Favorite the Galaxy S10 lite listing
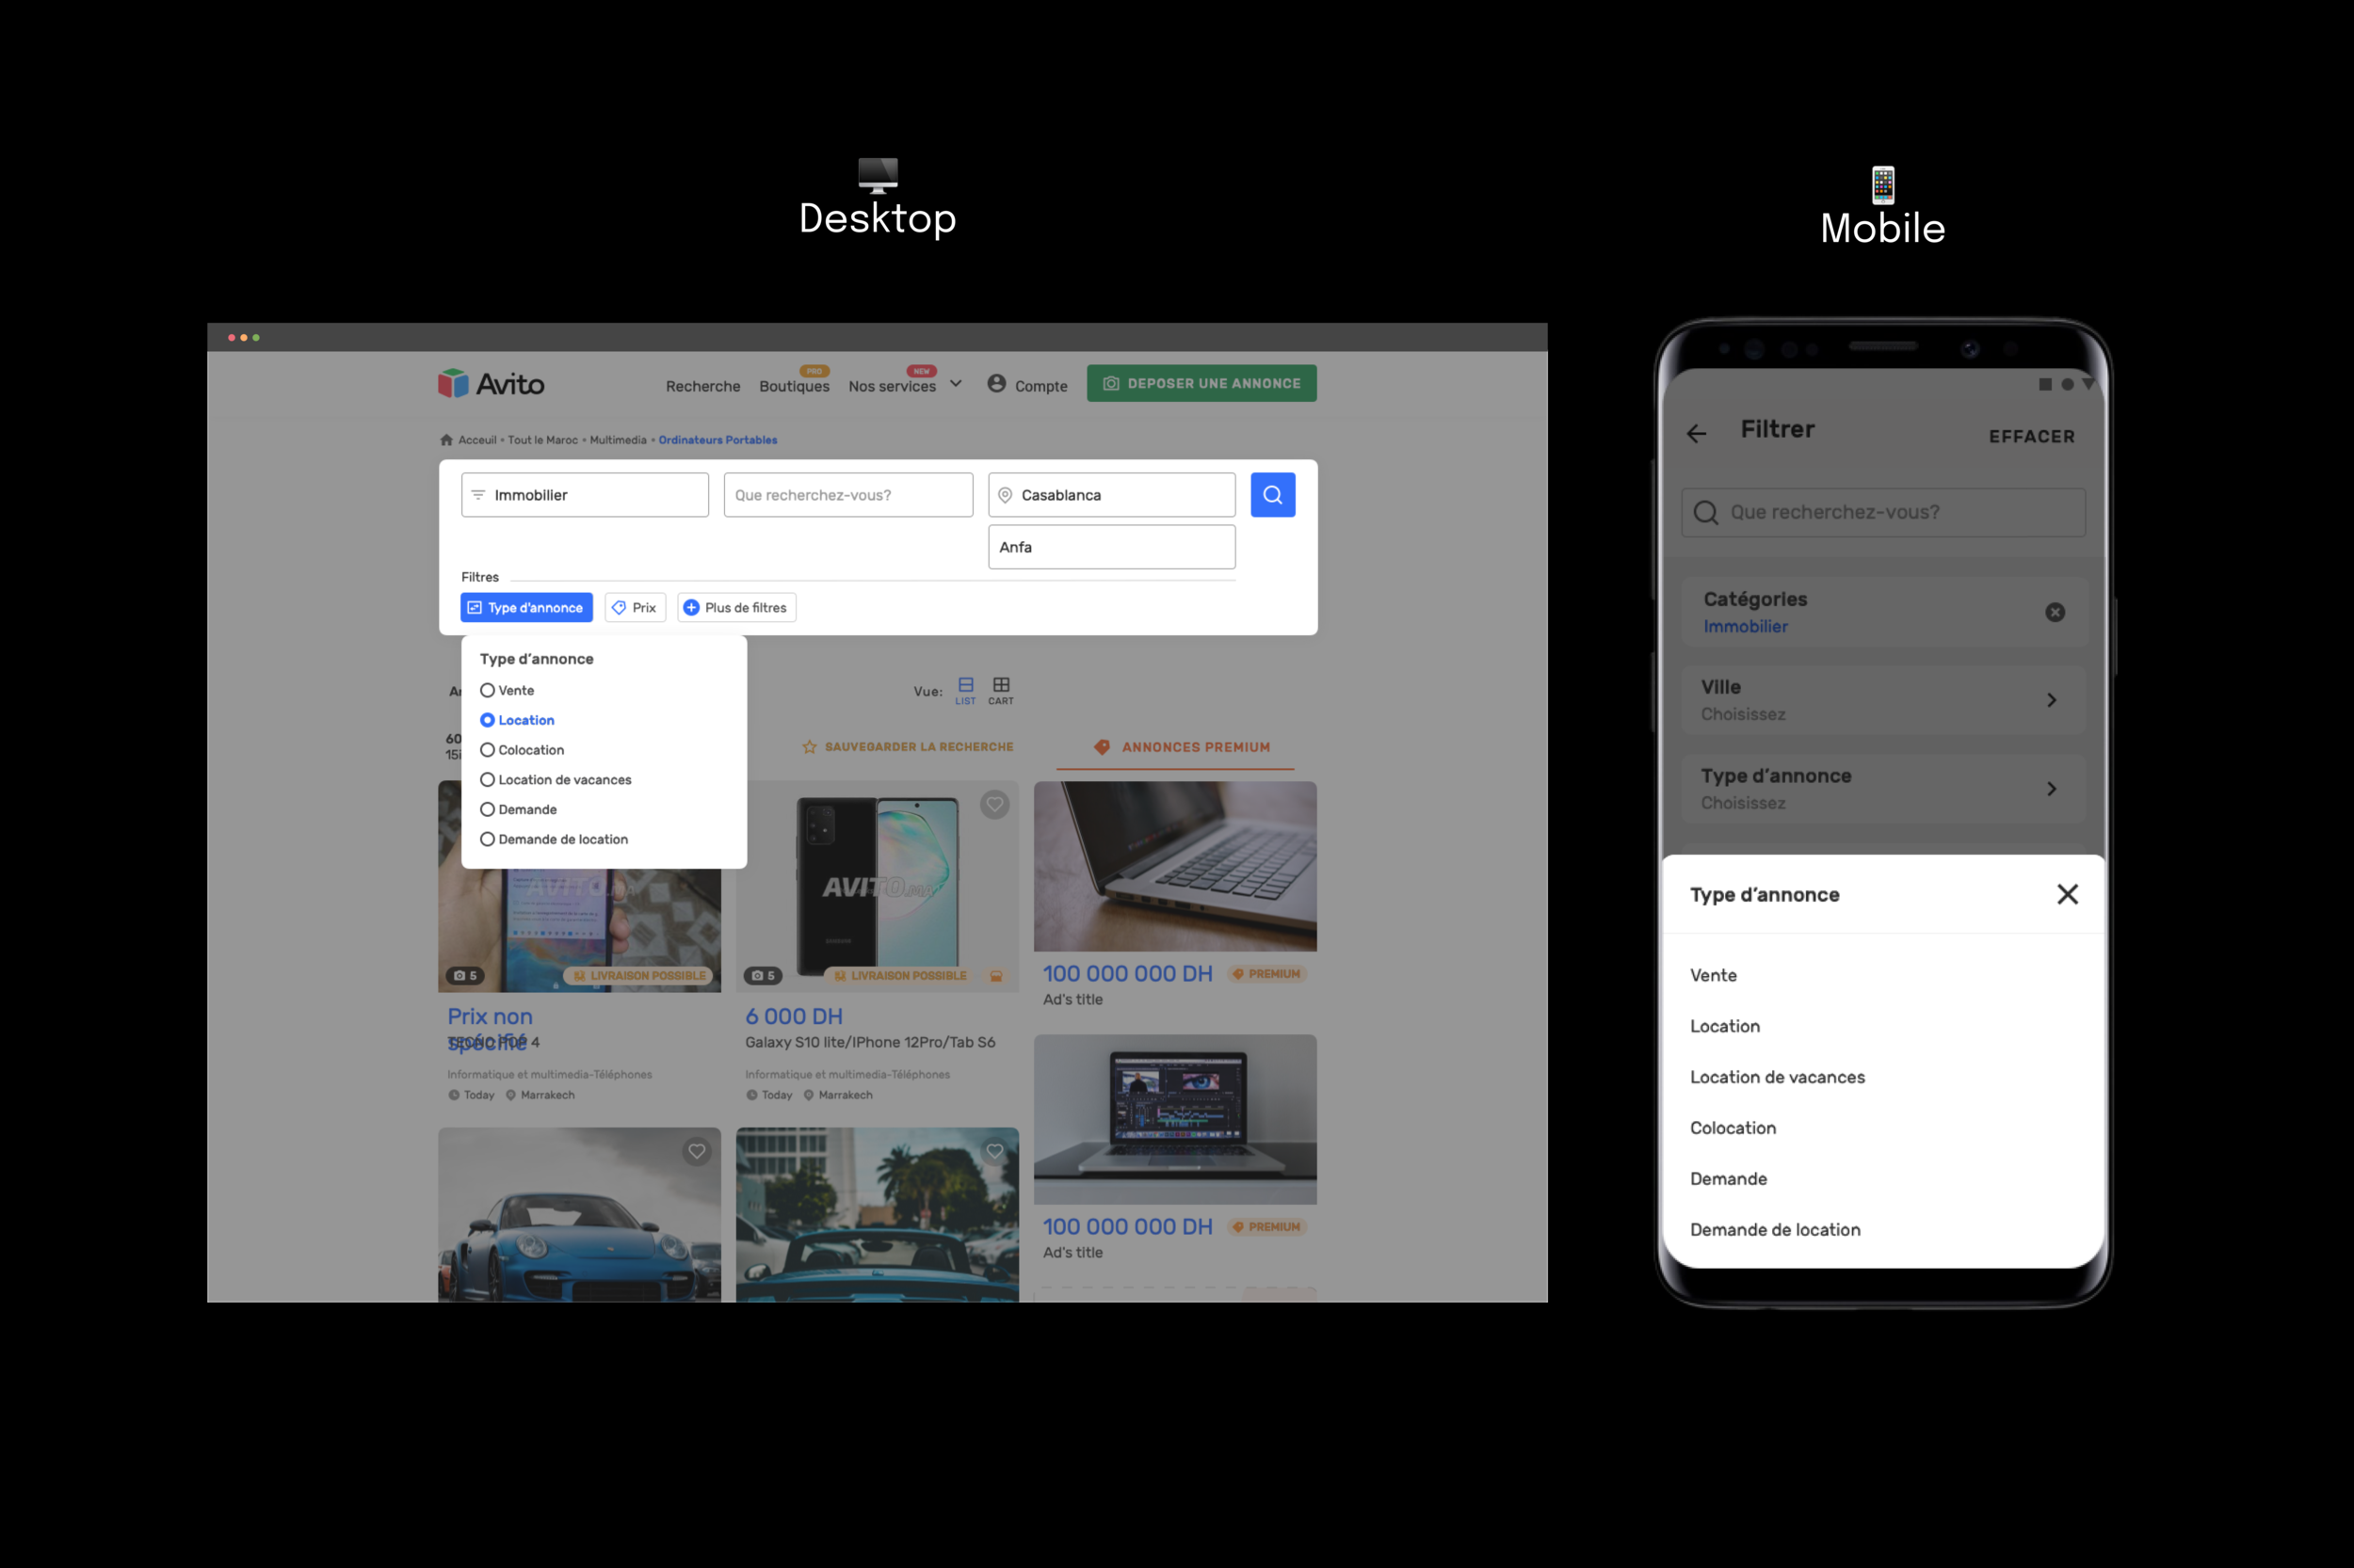Image resolution: width=2354 pixels, height=1568 pixels. click(x=993, y=805)
